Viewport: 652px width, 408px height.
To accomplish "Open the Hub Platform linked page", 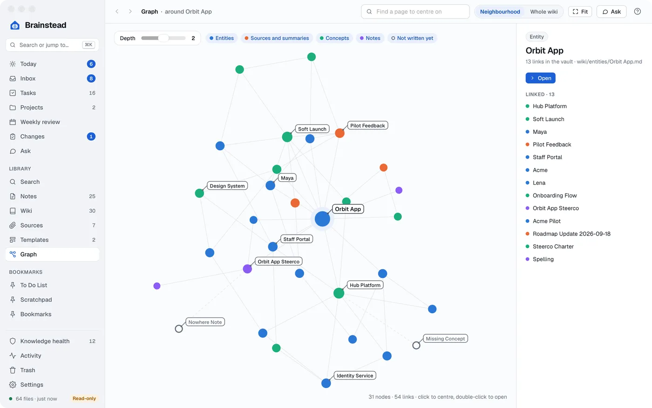I will [x=550, y=106].
